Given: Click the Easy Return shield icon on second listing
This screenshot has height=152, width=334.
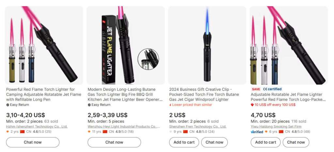Looking at the screenshot, I should pyautogui.click(x=89, y=105).
